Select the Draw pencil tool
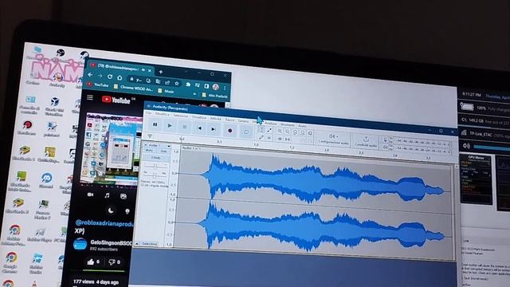510x287 pixels. pyautogui.click(x=261, y=137)
